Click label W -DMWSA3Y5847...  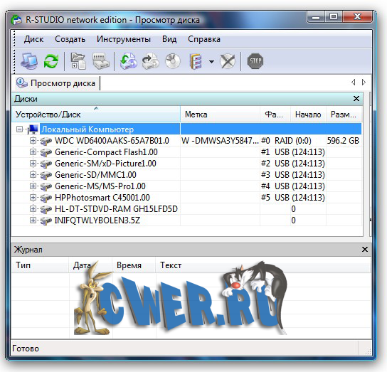[x=220, y=140]
